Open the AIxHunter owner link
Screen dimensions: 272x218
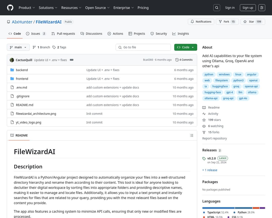coord(22,22)
